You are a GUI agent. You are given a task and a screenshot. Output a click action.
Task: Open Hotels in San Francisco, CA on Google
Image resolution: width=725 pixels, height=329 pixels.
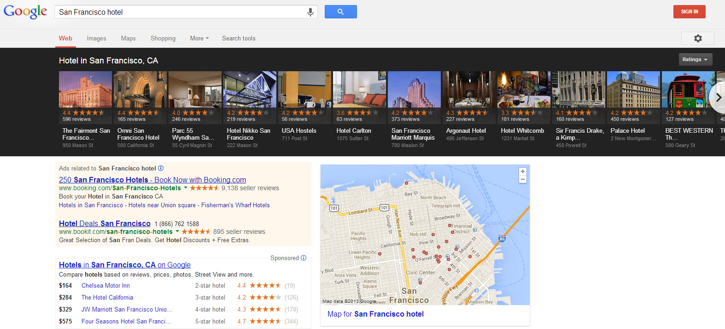click(125, 265)
